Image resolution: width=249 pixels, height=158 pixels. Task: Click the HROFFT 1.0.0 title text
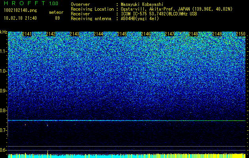click(x=31, y=3)
